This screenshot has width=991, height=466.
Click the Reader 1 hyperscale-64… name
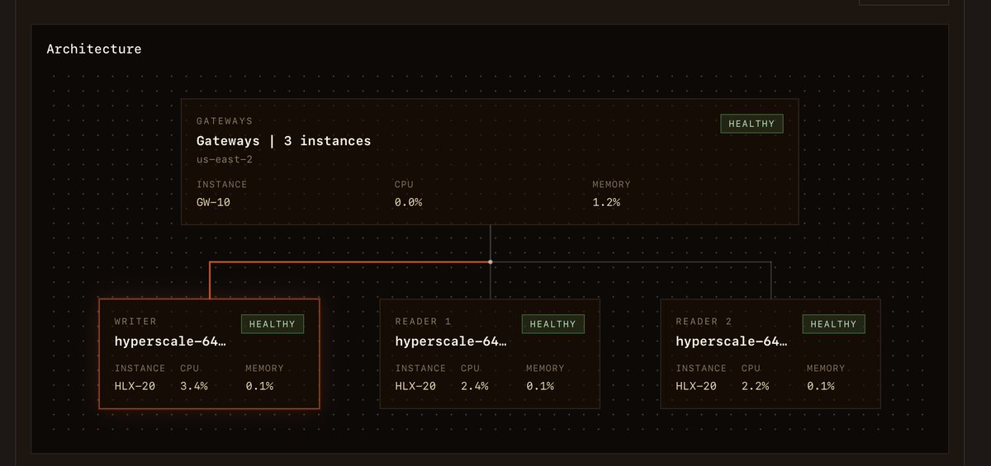pyautogui.click(x=451, y=341)
